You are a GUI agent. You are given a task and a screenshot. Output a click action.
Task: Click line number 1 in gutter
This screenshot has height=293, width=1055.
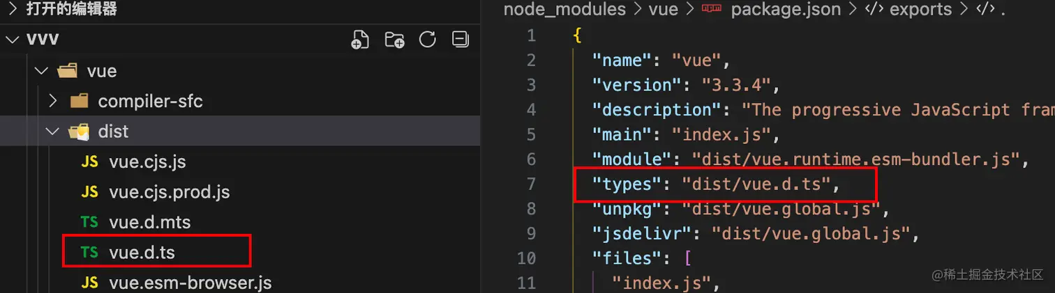[532, 35]
